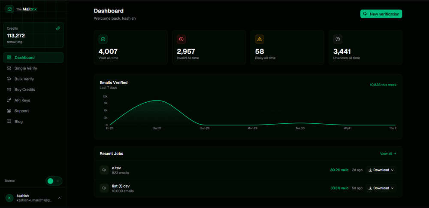429x208 pixels.
Task: Click the 10,828 this week text
Action: pos(383,85)
